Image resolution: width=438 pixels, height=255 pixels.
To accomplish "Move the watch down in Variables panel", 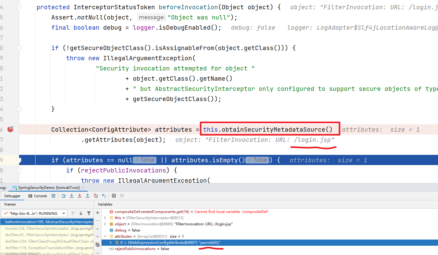I will point(98,237).
